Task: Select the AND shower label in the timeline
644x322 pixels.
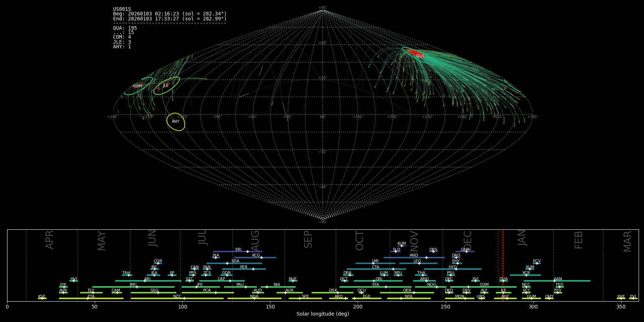Action: pyautogui.click(x=414, y=255)
